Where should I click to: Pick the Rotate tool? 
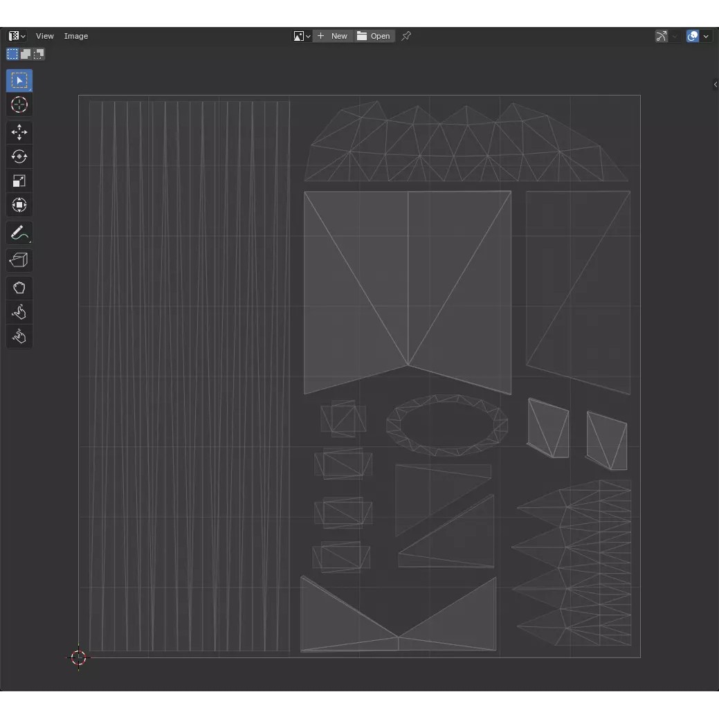coord(19,156)
